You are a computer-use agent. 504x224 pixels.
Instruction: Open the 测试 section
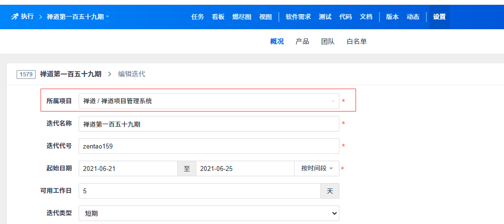coord(325,17)
